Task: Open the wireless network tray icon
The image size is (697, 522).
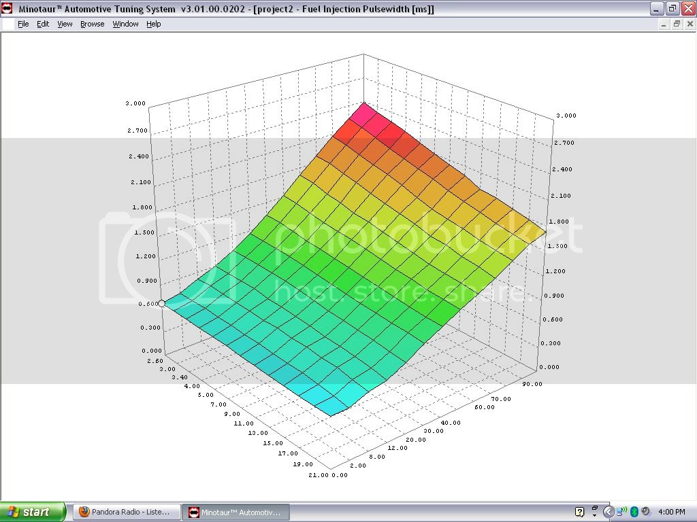Action: pos(622,512)
